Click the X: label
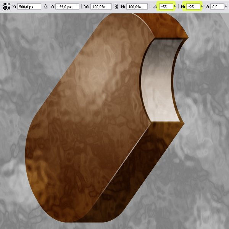 pyautogui.click(x=14, y=7)
